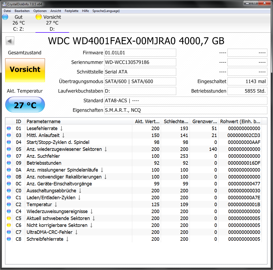Click status icon of misslungener Spindelanläufe row
Viewport: 273px width, 270px height.
[9, 170]
